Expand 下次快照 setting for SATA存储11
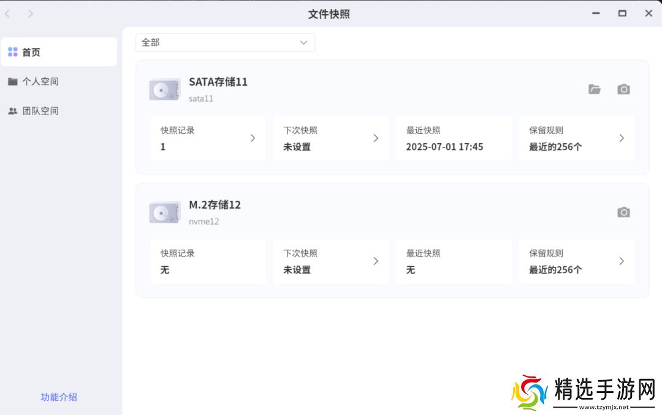The width and height of the screenshot is (662, 415). 330,138
